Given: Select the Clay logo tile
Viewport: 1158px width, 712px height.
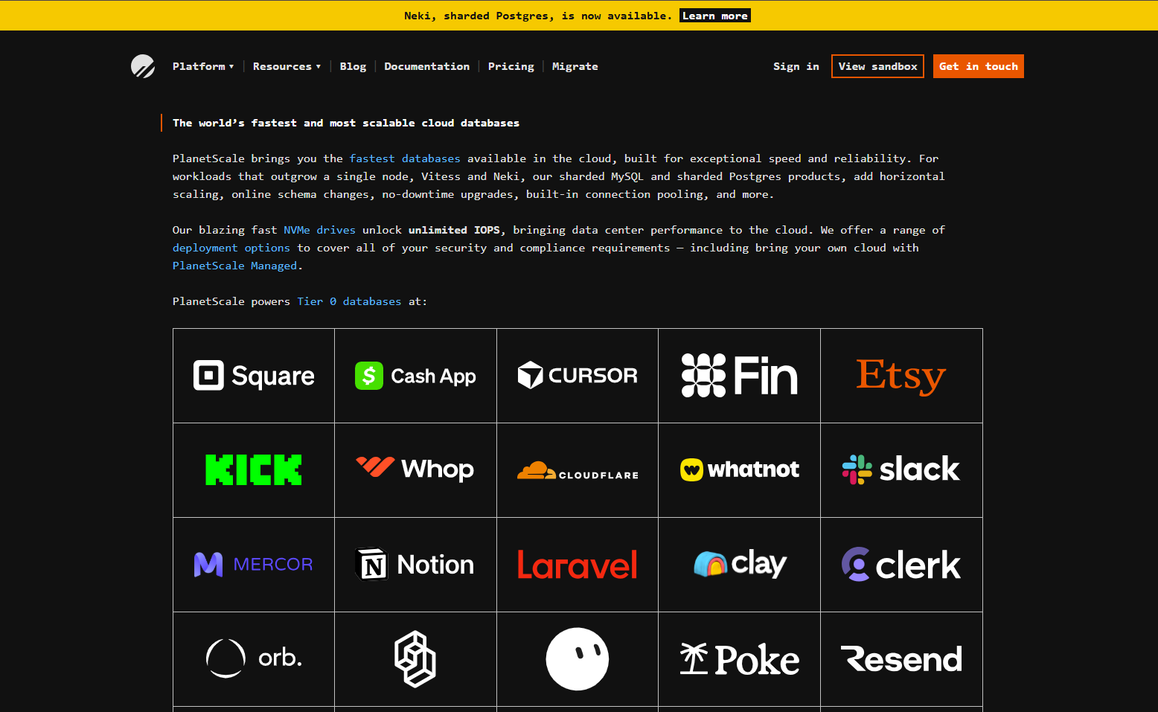Looking at the screenshot, I should coord(739,565).
